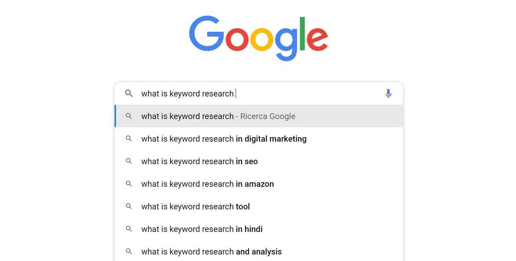Pick the 'what is keyword research in hindi' suggestion
The width and height of the screenshot is (516, 261).
tap(202, 229)
